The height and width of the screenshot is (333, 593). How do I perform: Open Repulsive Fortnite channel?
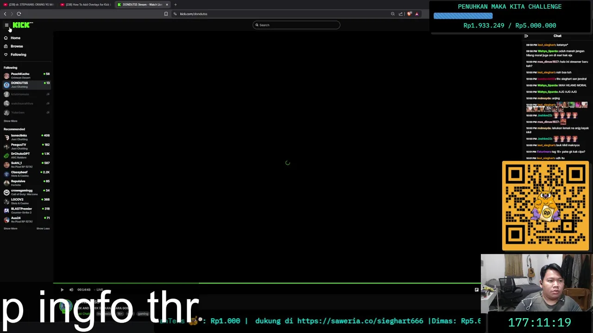click(27, 183)
